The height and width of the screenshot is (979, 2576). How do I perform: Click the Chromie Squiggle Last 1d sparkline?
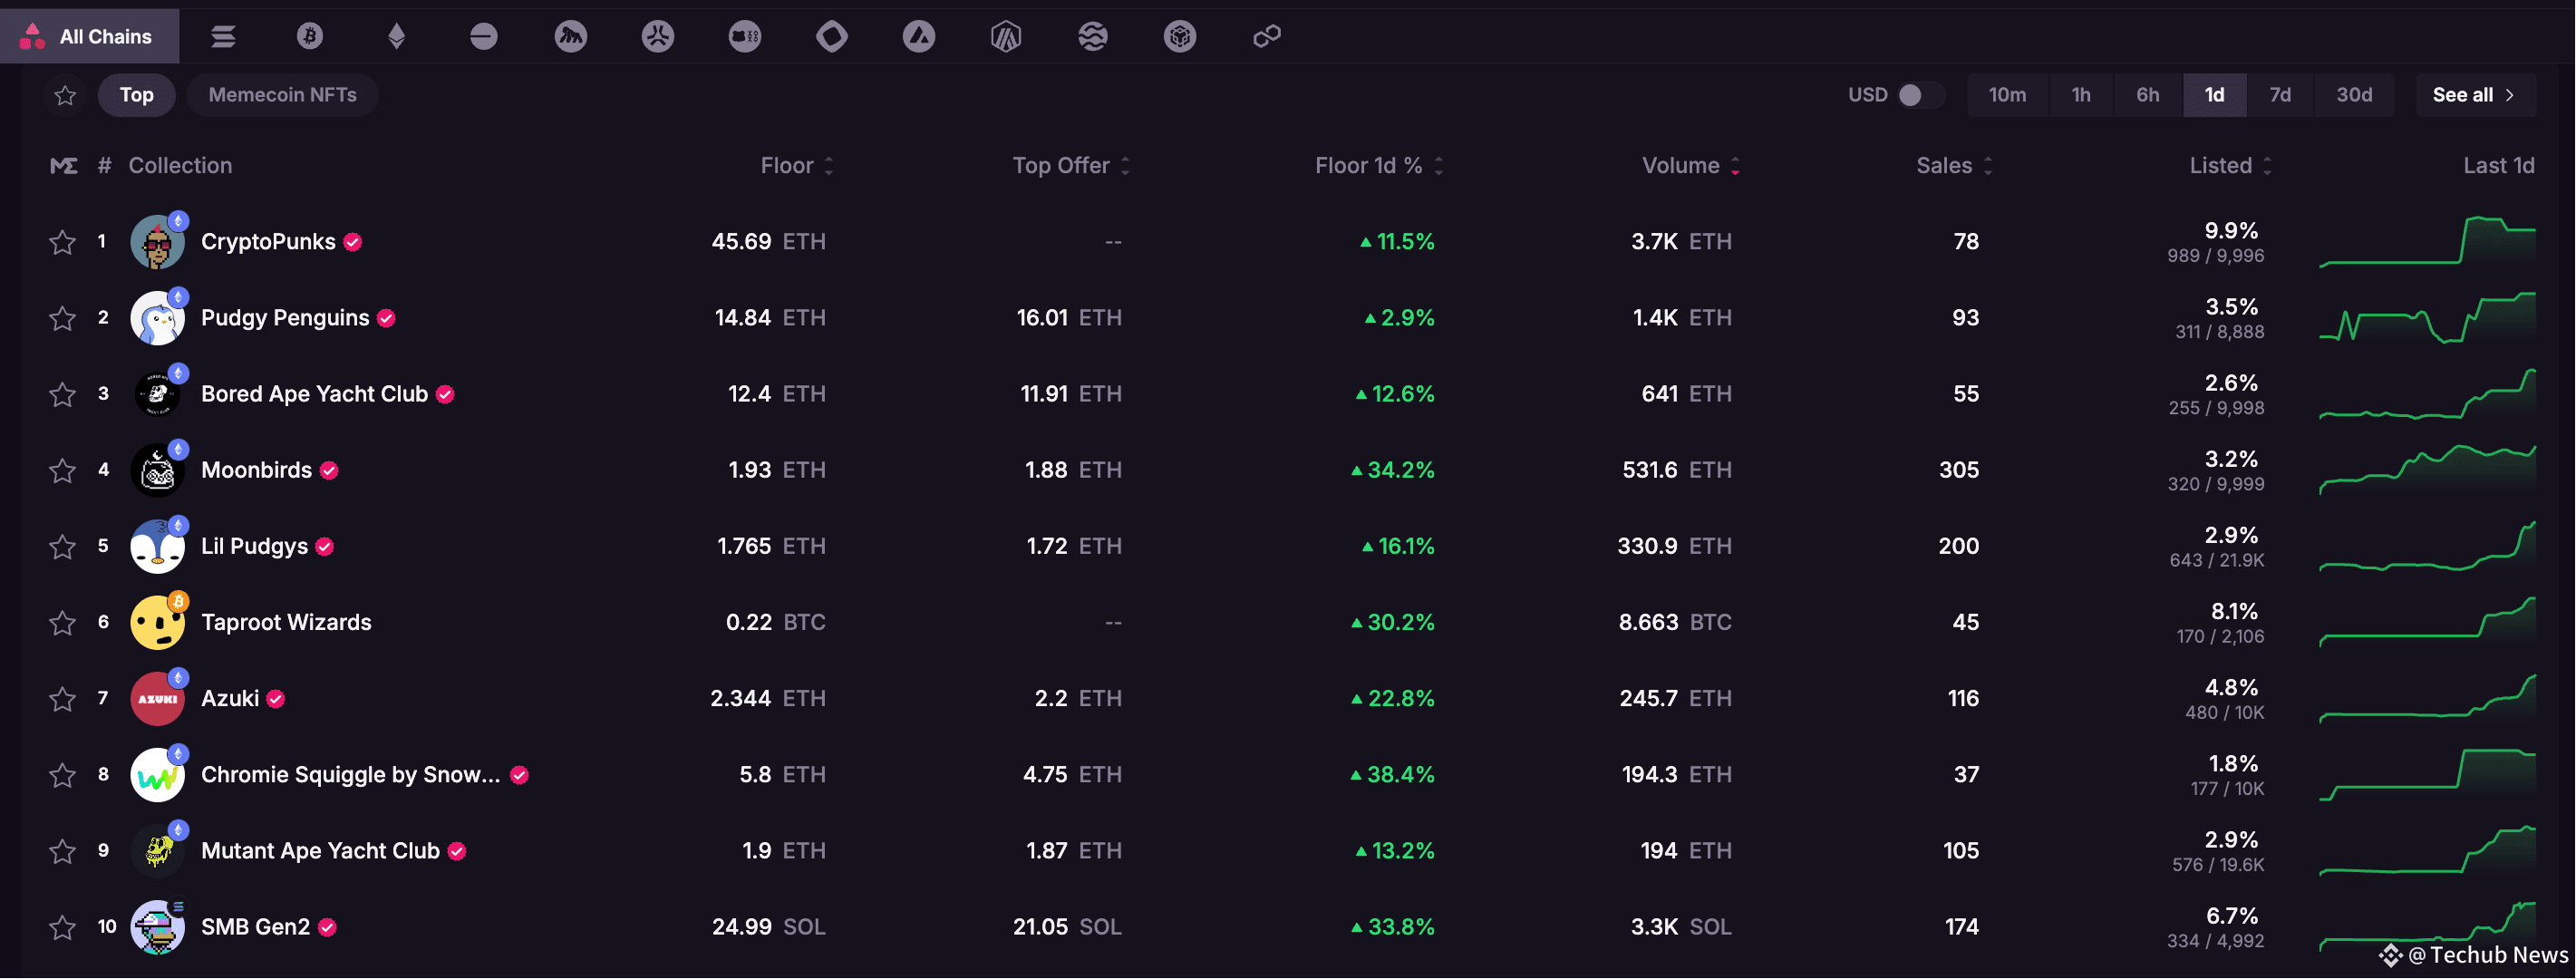coord(2427,775)
